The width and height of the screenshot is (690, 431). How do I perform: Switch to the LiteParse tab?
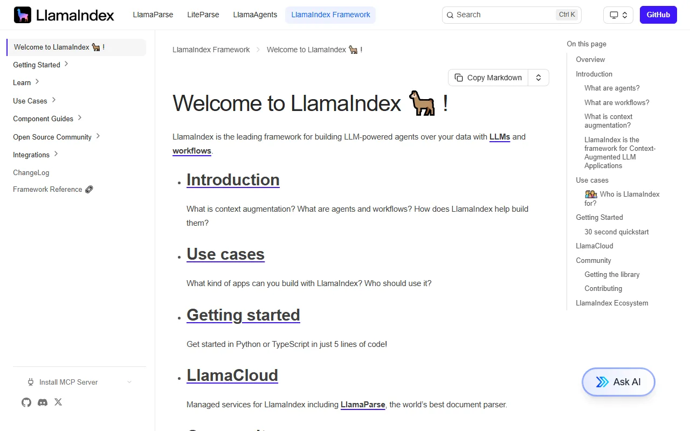203,15
